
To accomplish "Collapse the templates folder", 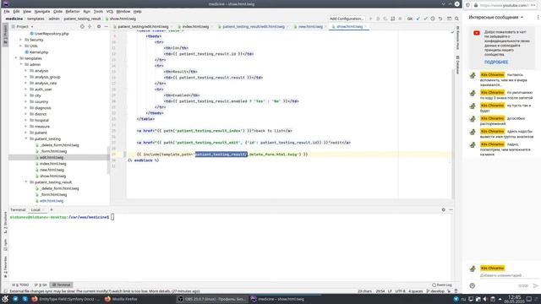I will click(x=16, y=58).
